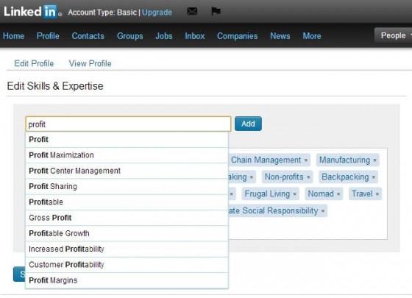This screenshot has height=298, width=412.
Task: Open the Companies menu
Action: click(x=237, y=36)
